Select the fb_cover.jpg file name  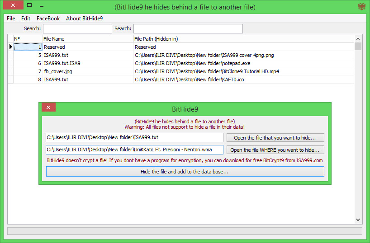pos(88,71)
